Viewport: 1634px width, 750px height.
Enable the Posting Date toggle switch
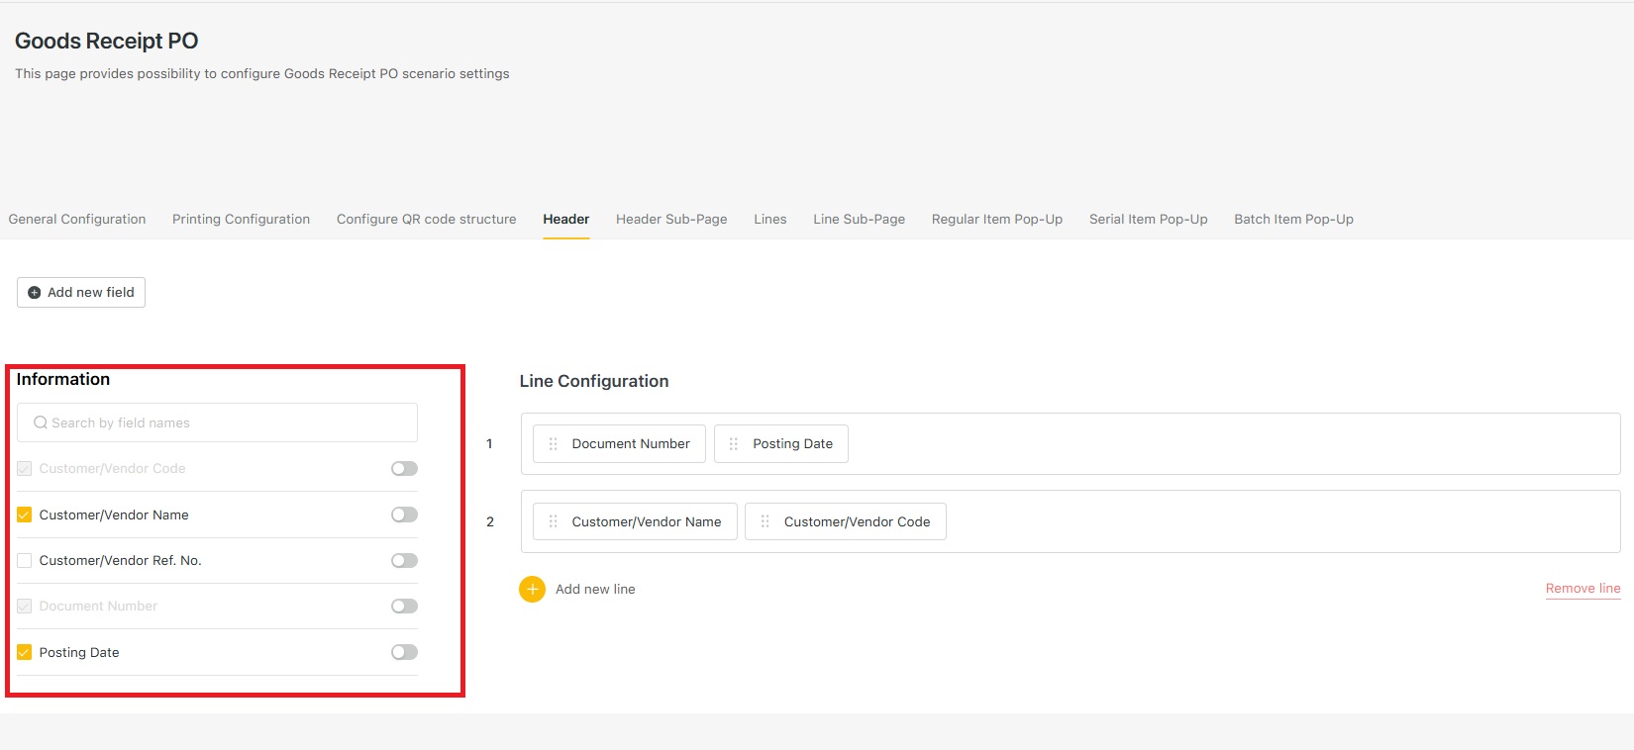coord(404,652)
